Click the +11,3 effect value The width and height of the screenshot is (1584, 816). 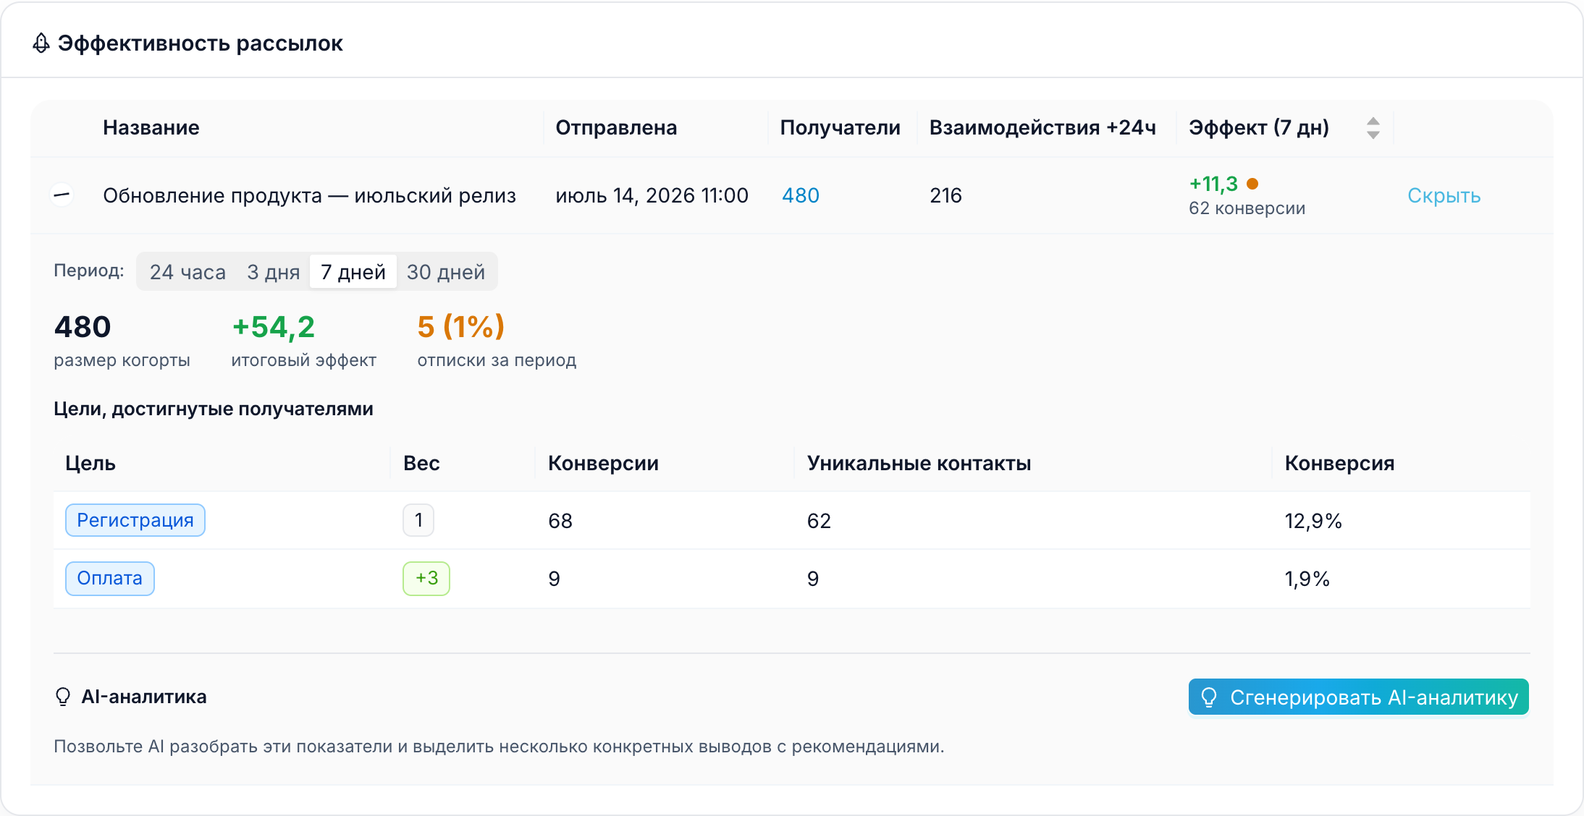click(1213, 184)
